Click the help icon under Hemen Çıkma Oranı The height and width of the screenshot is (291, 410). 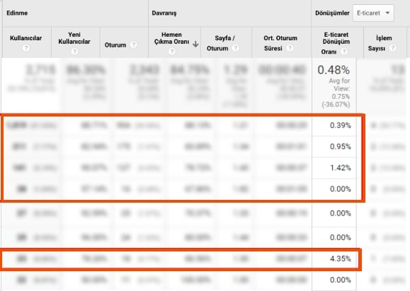click(x=172, y=52)
